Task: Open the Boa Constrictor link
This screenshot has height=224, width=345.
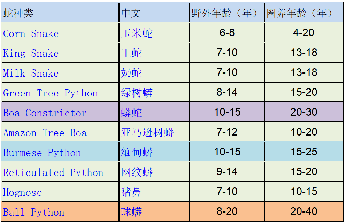Action: pos(45,113)
